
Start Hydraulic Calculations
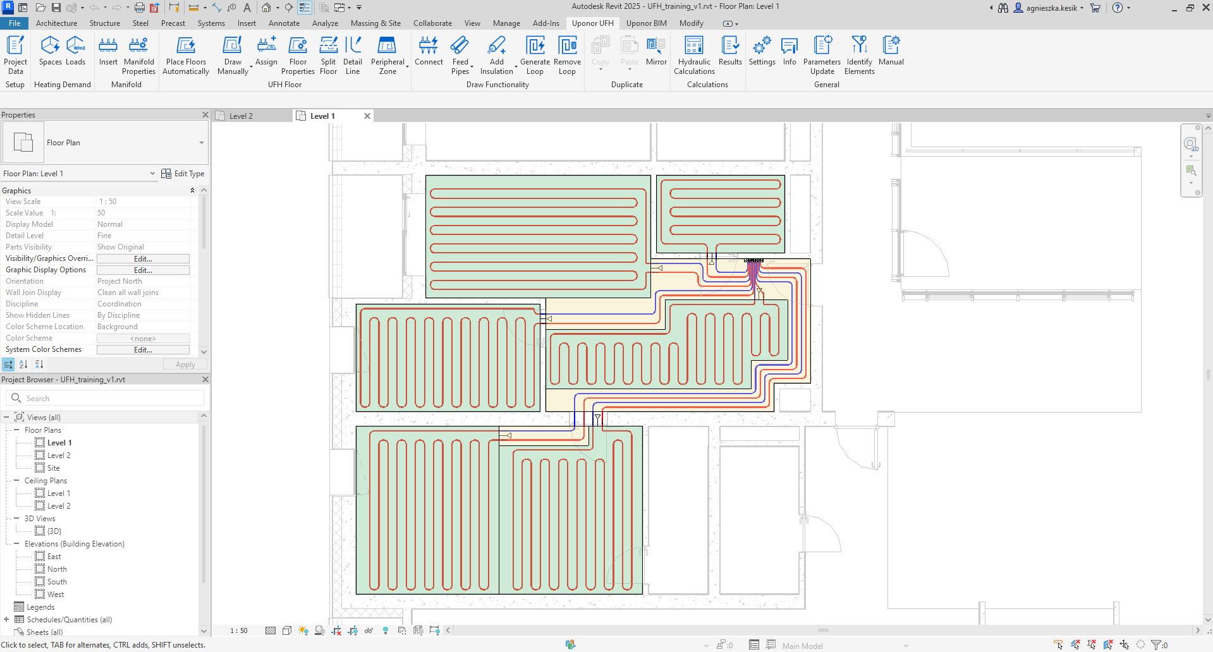(x=694, y=55)
